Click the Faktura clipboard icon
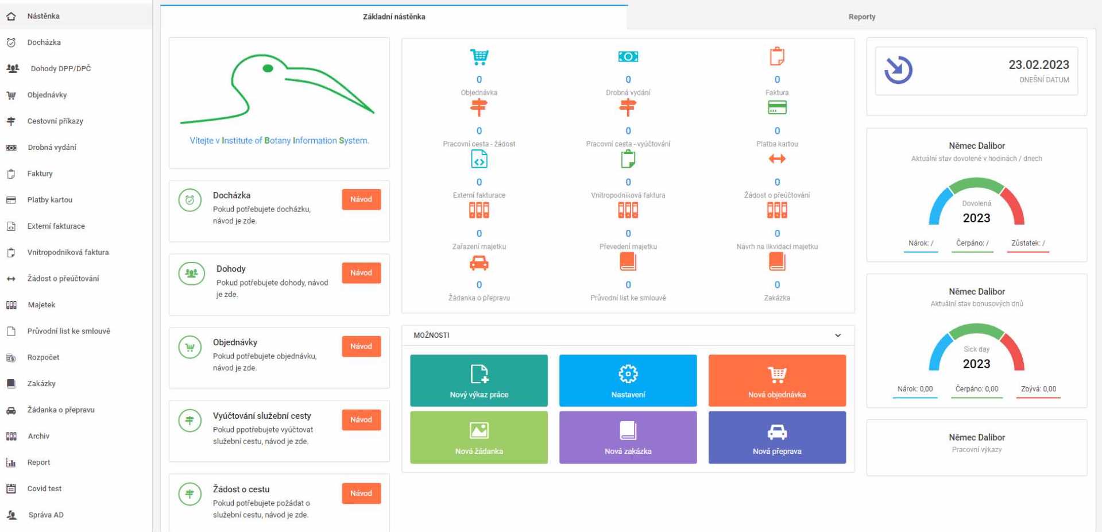 click(x=776, y=57)
